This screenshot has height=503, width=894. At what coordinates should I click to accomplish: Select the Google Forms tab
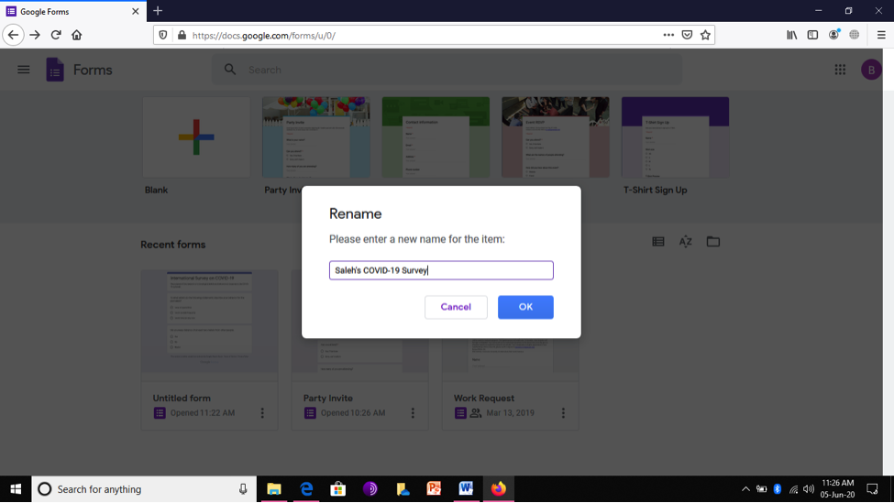[x=73, y=11]
